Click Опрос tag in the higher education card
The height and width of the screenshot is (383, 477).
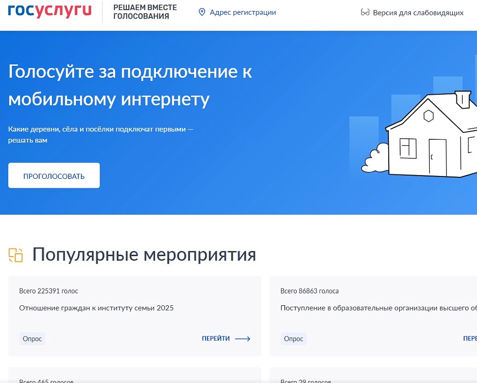pyautogui.click(x=293, y=339)
